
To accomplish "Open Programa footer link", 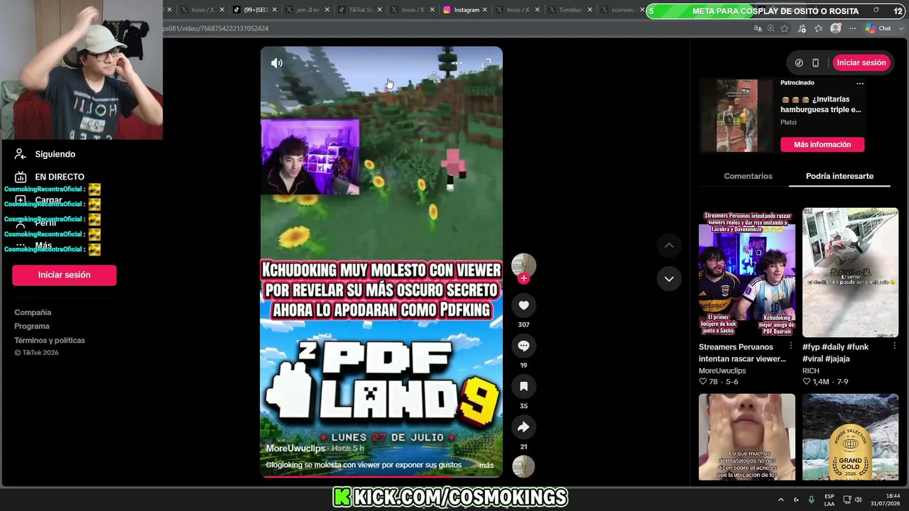I will (x=32, y=326).
